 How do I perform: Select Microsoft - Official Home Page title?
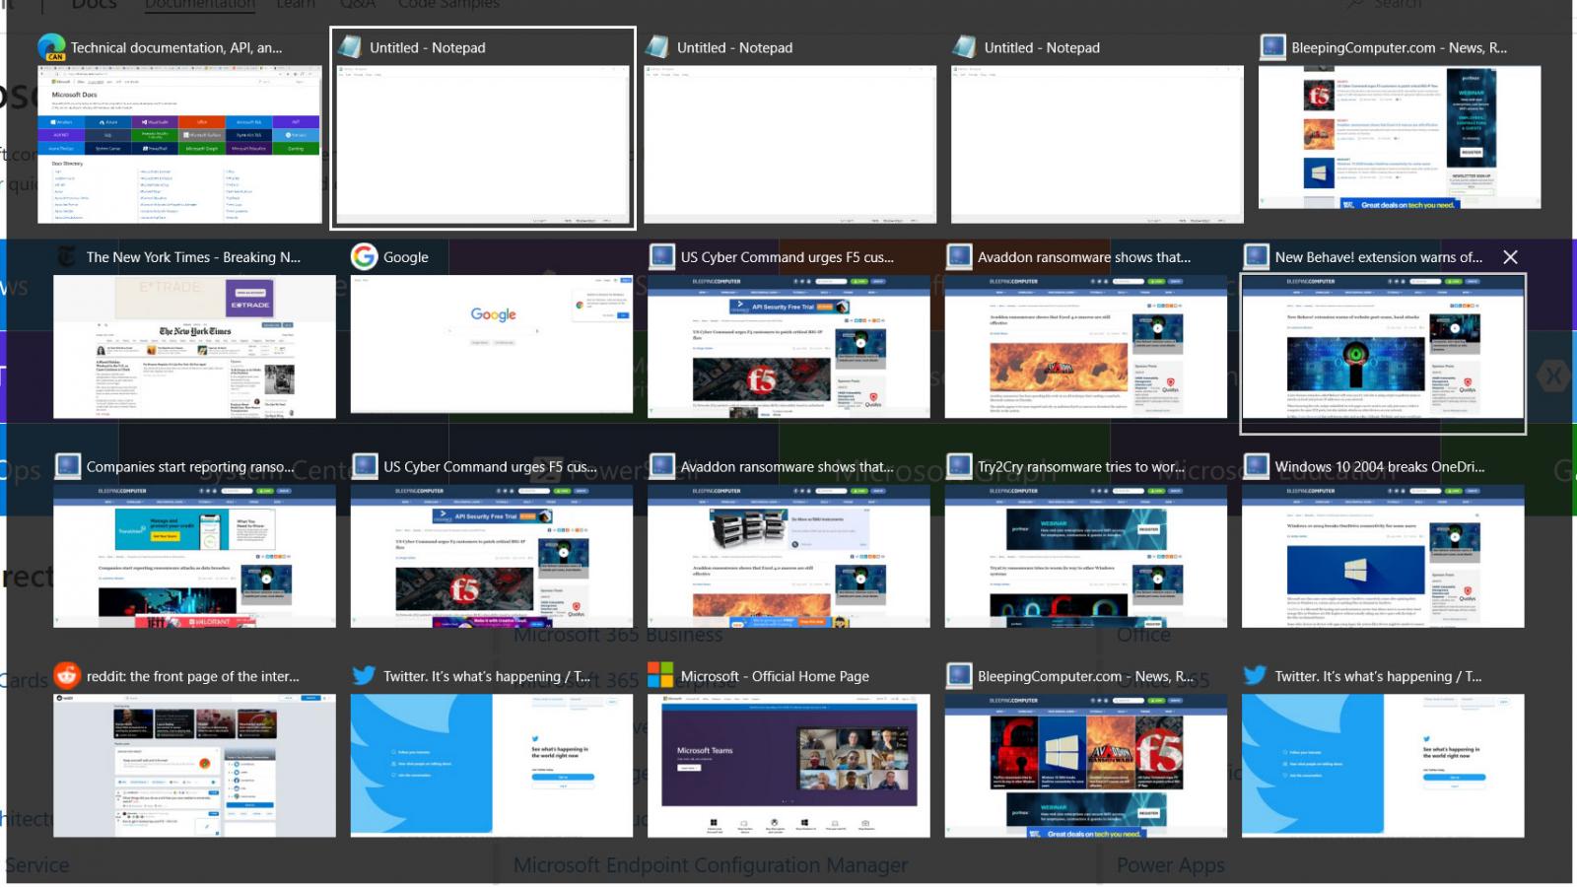[x=775, y=676]
